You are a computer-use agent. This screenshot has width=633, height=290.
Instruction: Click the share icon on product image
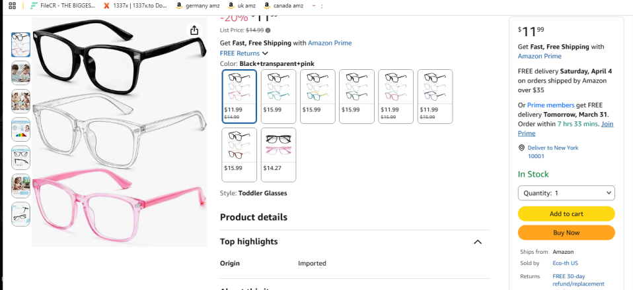pos(194,30)
